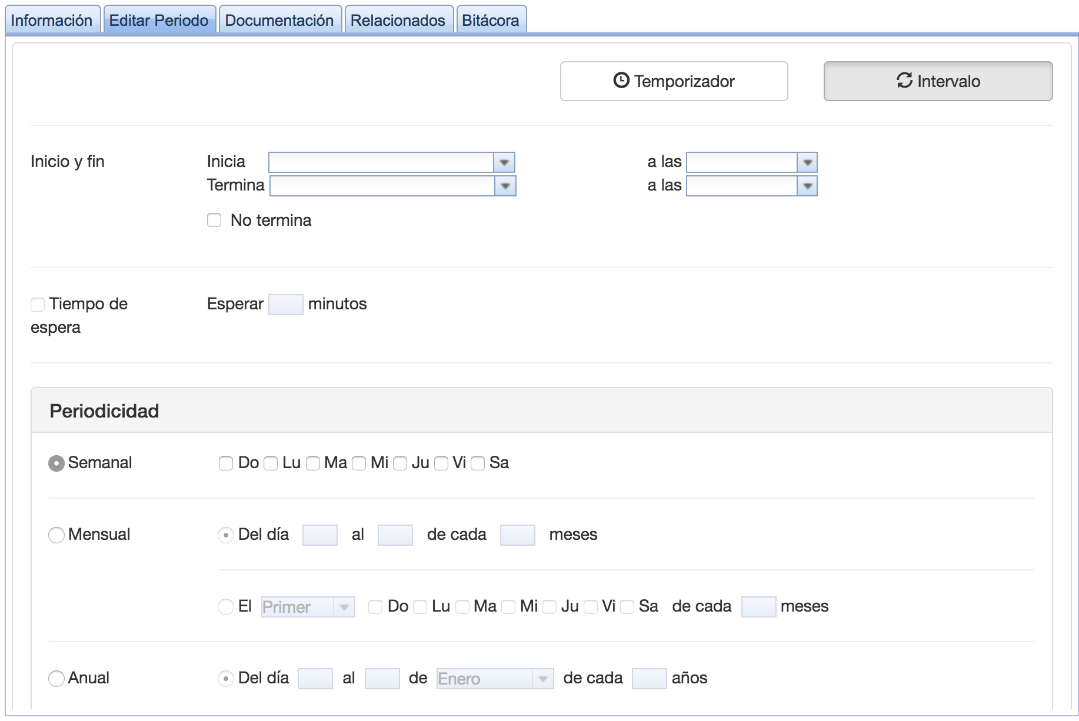
Task: Check Do in the Mensual El row
Action: [x=375, y=607]
